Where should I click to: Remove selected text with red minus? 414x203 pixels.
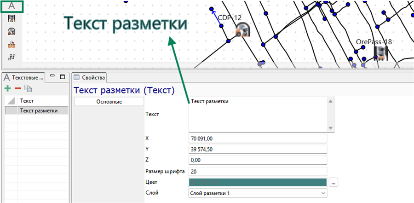tap(17, 88)
